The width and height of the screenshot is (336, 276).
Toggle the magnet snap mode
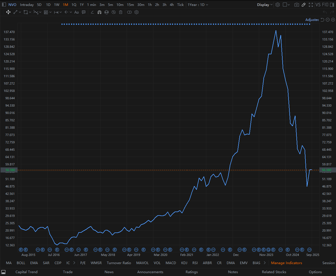click(99, 12)
